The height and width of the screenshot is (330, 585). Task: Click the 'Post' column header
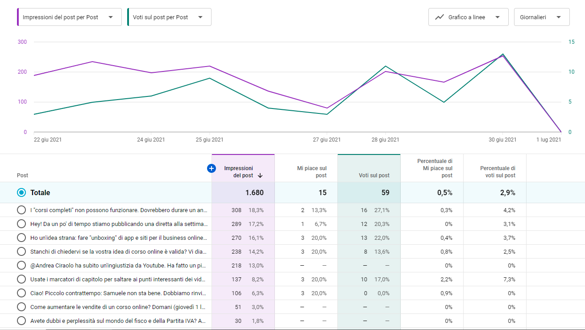click(x=22, y=175)
